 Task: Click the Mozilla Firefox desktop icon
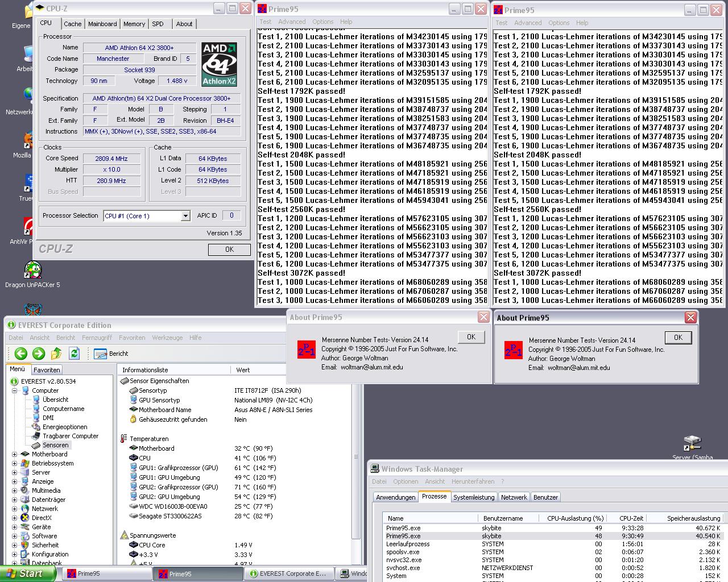[27, 140]
